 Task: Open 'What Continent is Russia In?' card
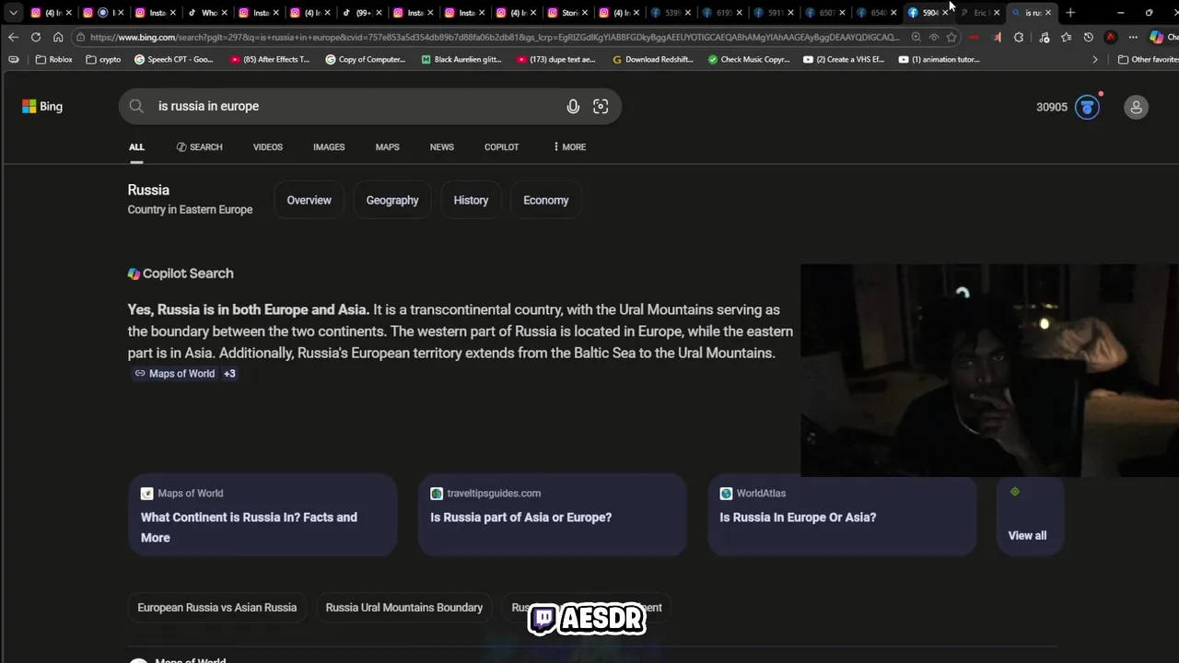click(x=263, y=515)
